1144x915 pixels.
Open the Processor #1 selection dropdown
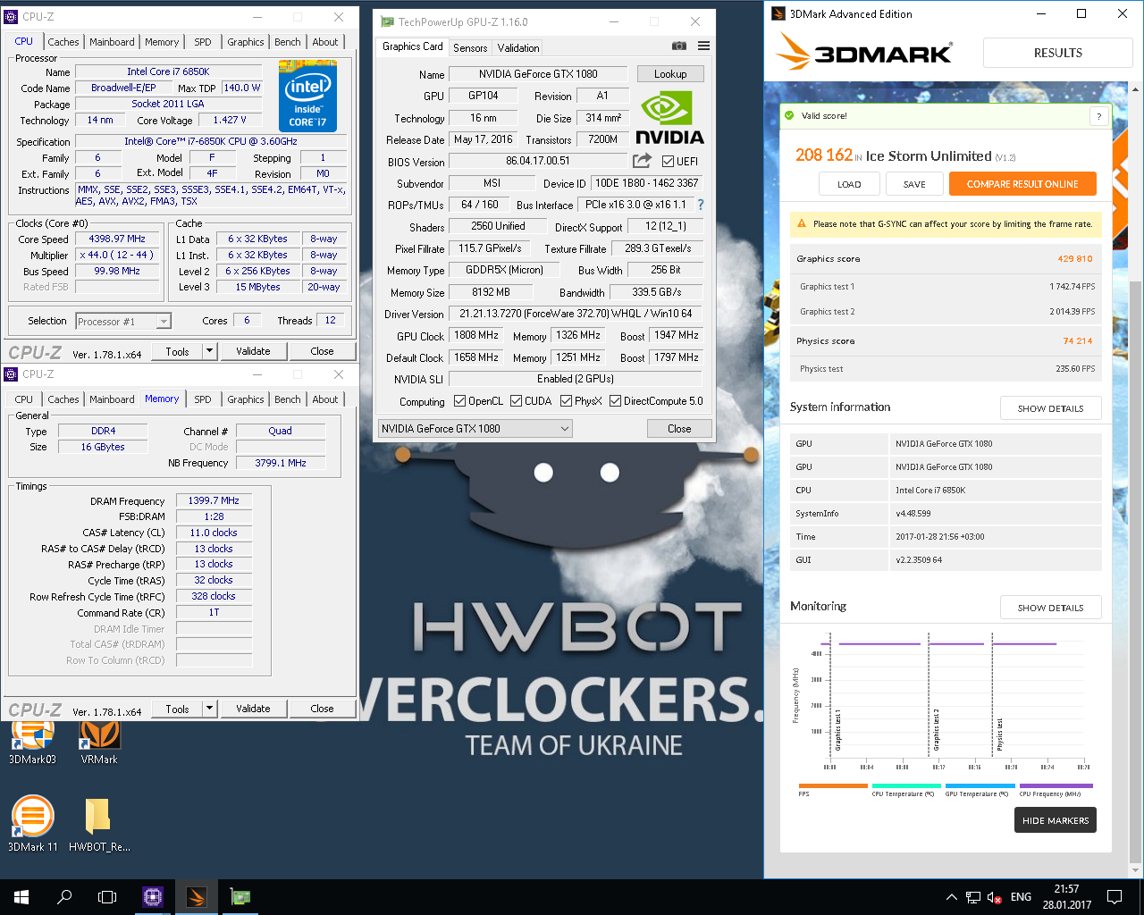tap(123, 321)
